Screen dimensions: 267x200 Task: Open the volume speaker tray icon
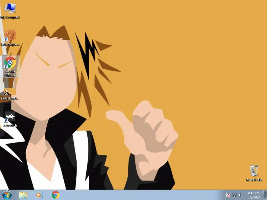[x=241, y=195]
